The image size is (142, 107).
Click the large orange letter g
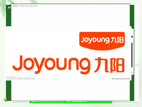point(85,66)
